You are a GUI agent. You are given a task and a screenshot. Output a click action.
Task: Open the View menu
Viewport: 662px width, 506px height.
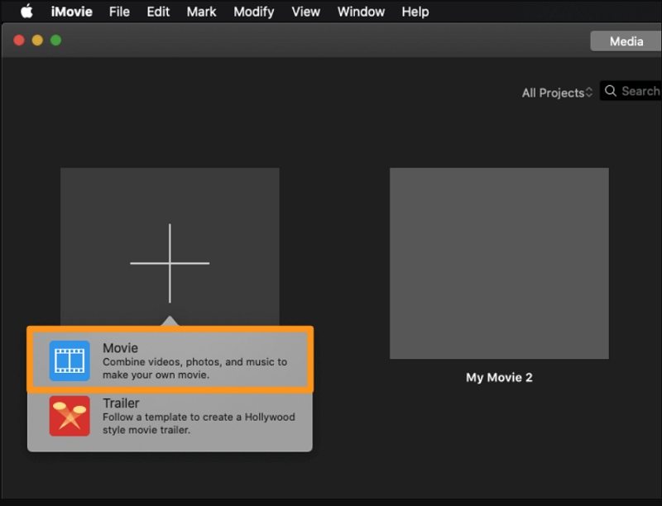coord(306,12)
